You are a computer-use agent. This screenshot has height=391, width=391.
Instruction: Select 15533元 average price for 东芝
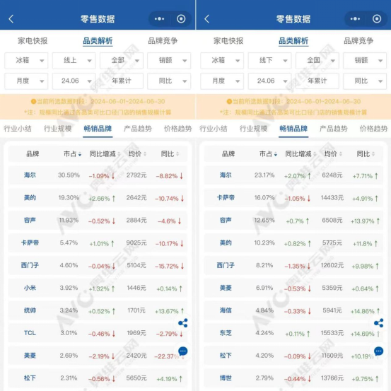click(x=332, y=333)
